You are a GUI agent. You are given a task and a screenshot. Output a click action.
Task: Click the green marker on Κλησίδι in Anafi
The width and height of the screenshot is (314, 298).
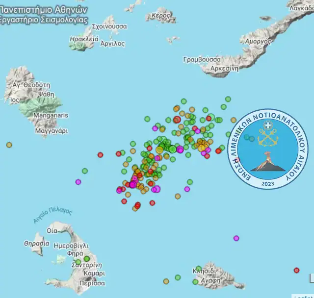tap(199, 269)
